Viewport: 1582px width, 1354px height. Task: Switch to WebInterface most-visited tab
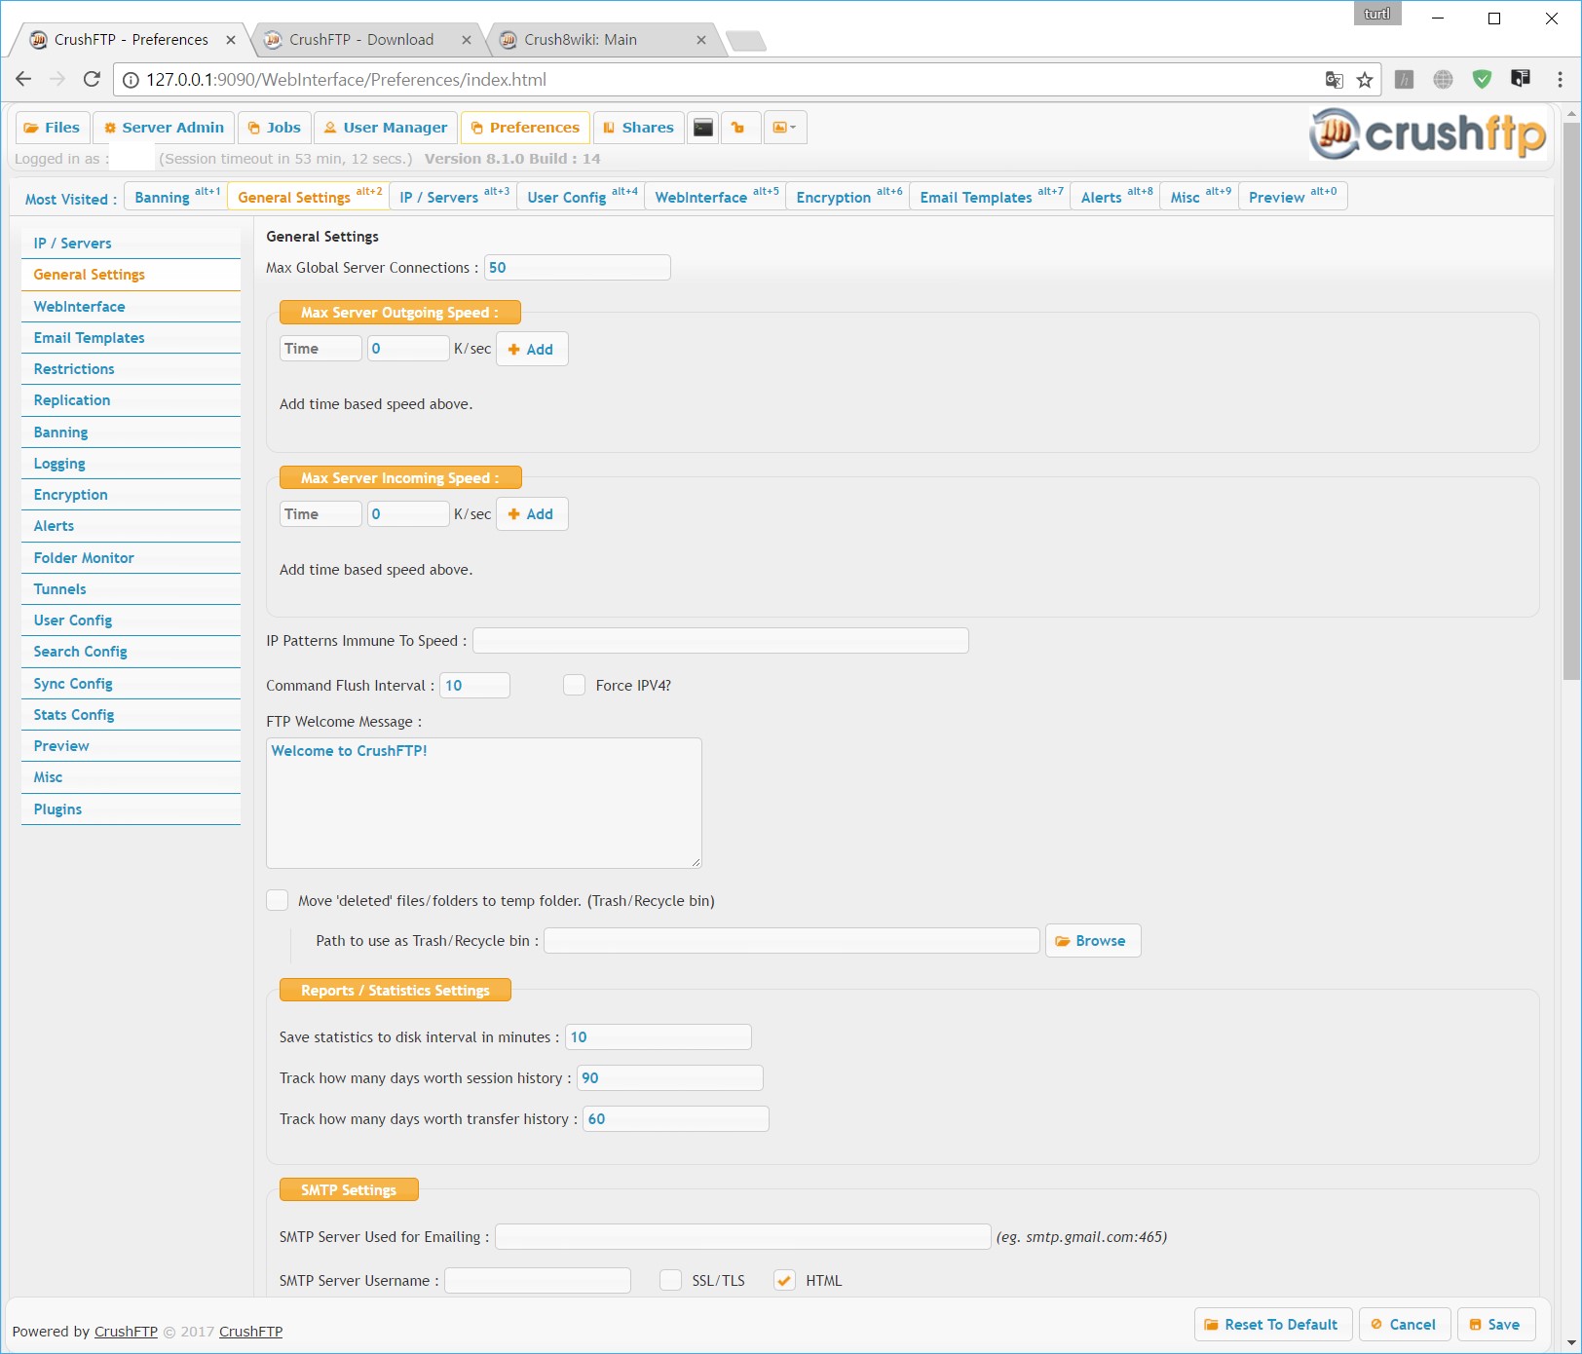click(715, 196)
